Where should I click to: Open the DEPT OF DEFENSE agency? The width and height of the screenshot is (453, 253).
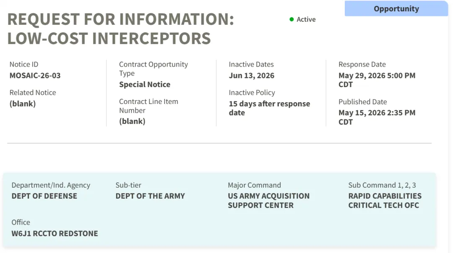pos(44,196)
